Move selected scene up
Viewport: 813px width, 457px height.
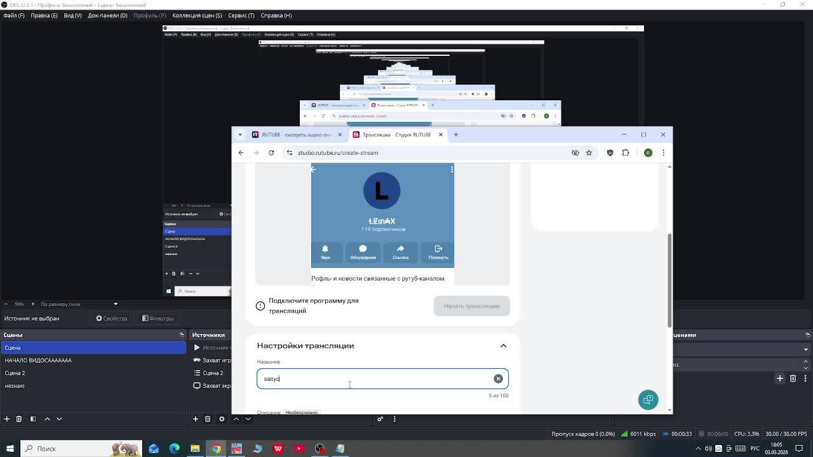pos(47,419)
